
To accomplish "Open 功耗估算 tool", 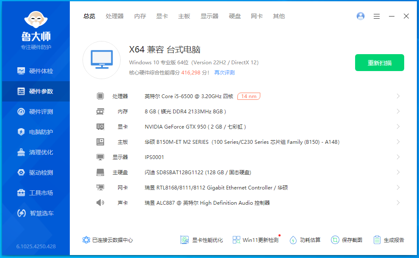I will click(x=305, y=240).
